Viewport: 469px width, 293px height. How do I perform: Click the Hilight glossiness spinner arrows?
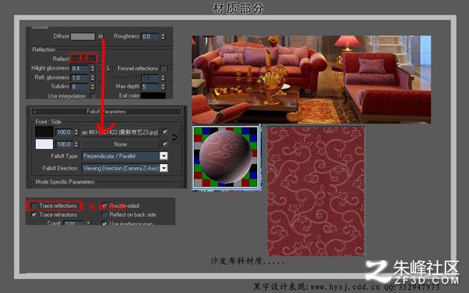point(93,69)
